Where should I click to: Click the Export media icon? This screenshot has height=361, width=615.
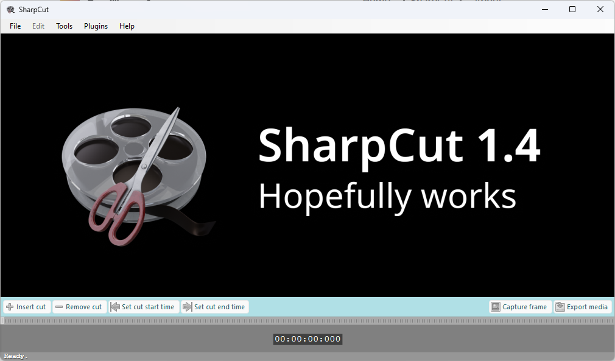tap(561, 307)
